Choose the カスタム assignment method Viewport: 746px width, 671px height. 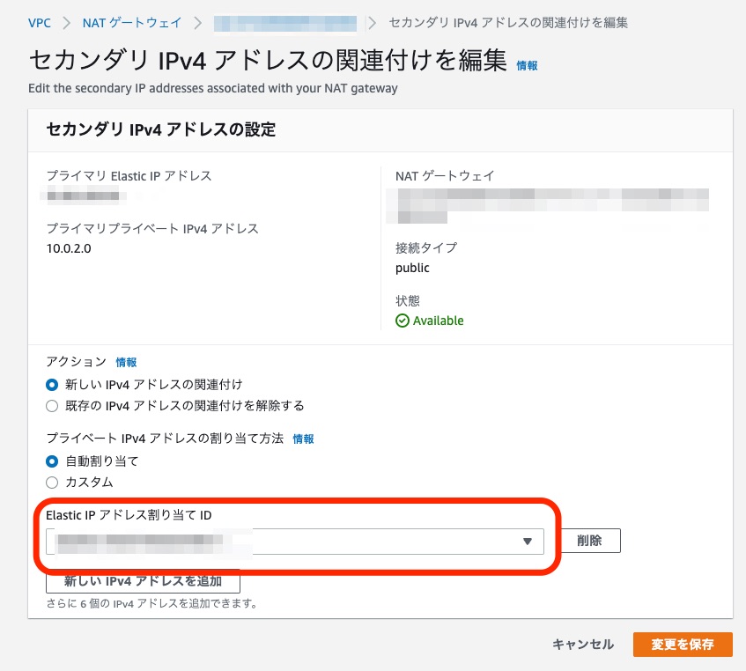[x=52, y=483]
